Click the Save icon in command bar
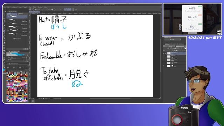Screen dimensions: 224x126 pos(38,9)
